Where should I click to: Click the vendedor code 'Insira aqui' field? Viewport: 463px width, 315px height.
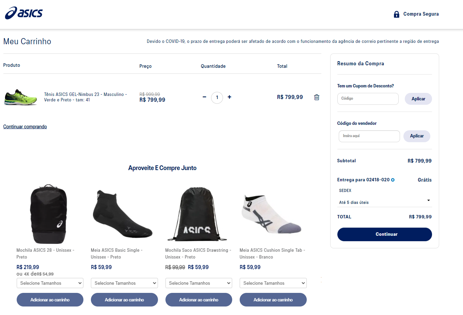pos(369,136)
